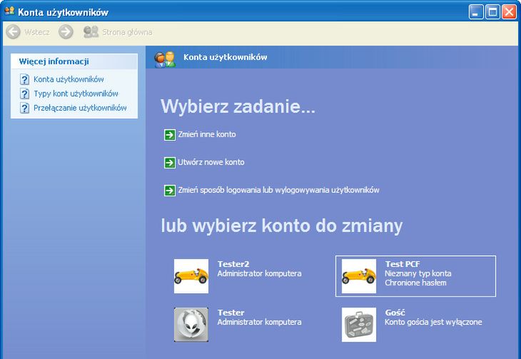
Task: Open Konta użytkowników help link
Action: point(69,79)
